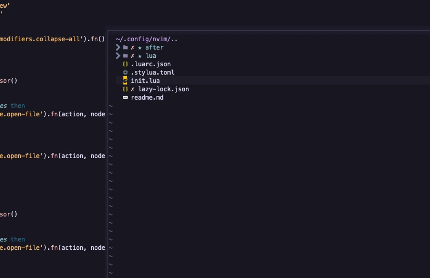Open the .stylua.toml file
This screenshot has width=430, height=278.
[153, 72]
